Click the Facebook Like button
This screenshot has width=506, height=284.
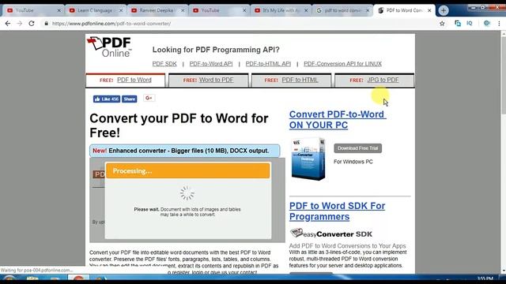tap(107, 99)
